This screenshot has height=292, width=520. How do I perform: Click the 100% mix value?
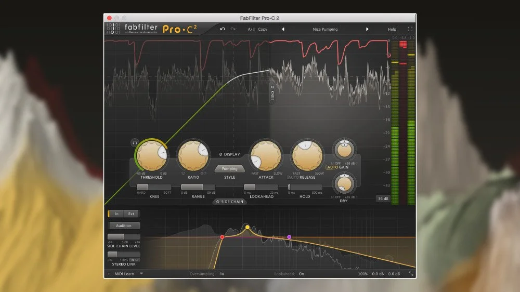(362, 274)
